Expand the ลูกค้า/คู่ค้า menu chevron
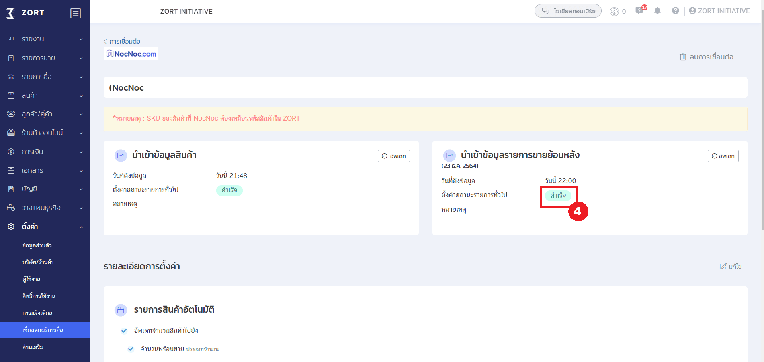 click(x=81, y=114)
